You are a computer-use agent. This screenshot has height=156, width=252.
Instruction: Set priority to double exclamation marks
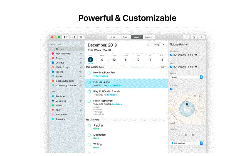[186, 135]
